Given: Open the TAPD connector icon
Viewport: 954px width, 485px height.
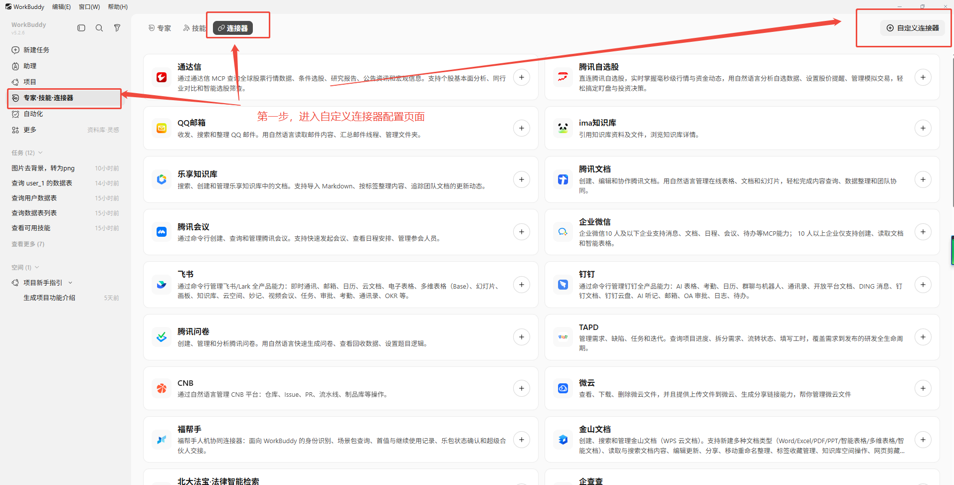Looking at the screenshot, I should click(563, 337).
